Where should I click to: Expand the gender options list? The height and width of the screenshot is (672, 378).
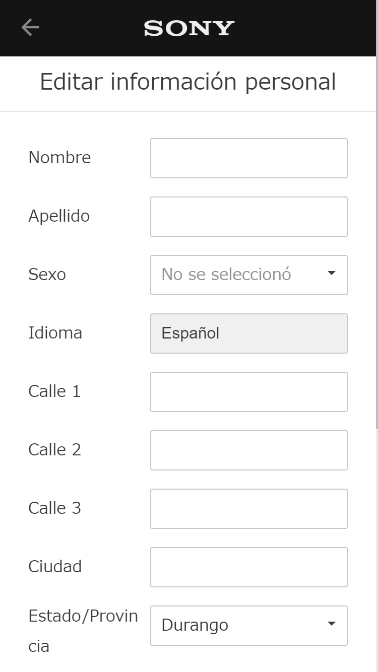[248, 275]
